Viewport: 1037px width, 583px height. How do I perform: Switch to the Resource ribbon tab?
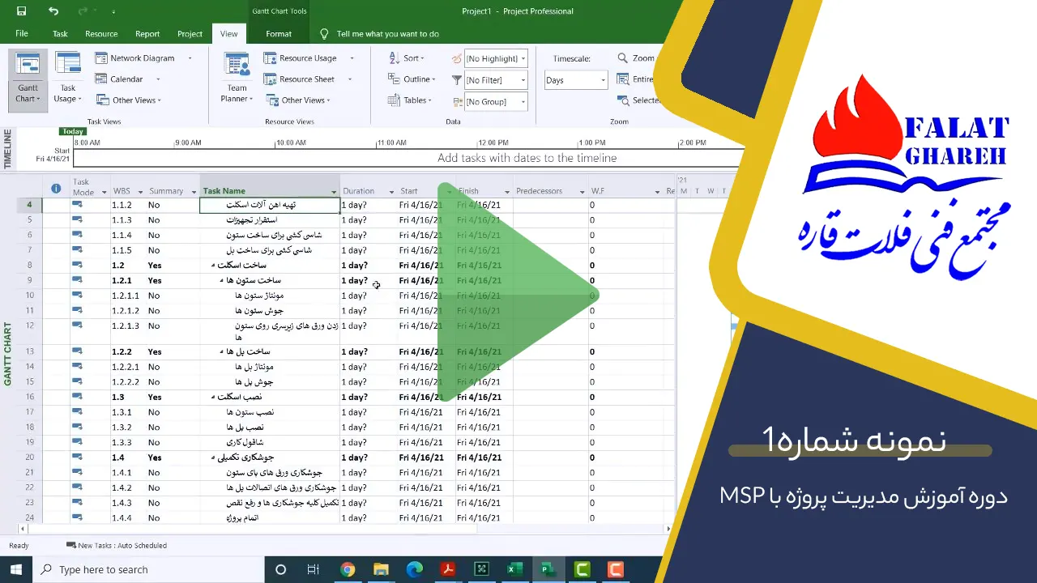tap(101, 34)
